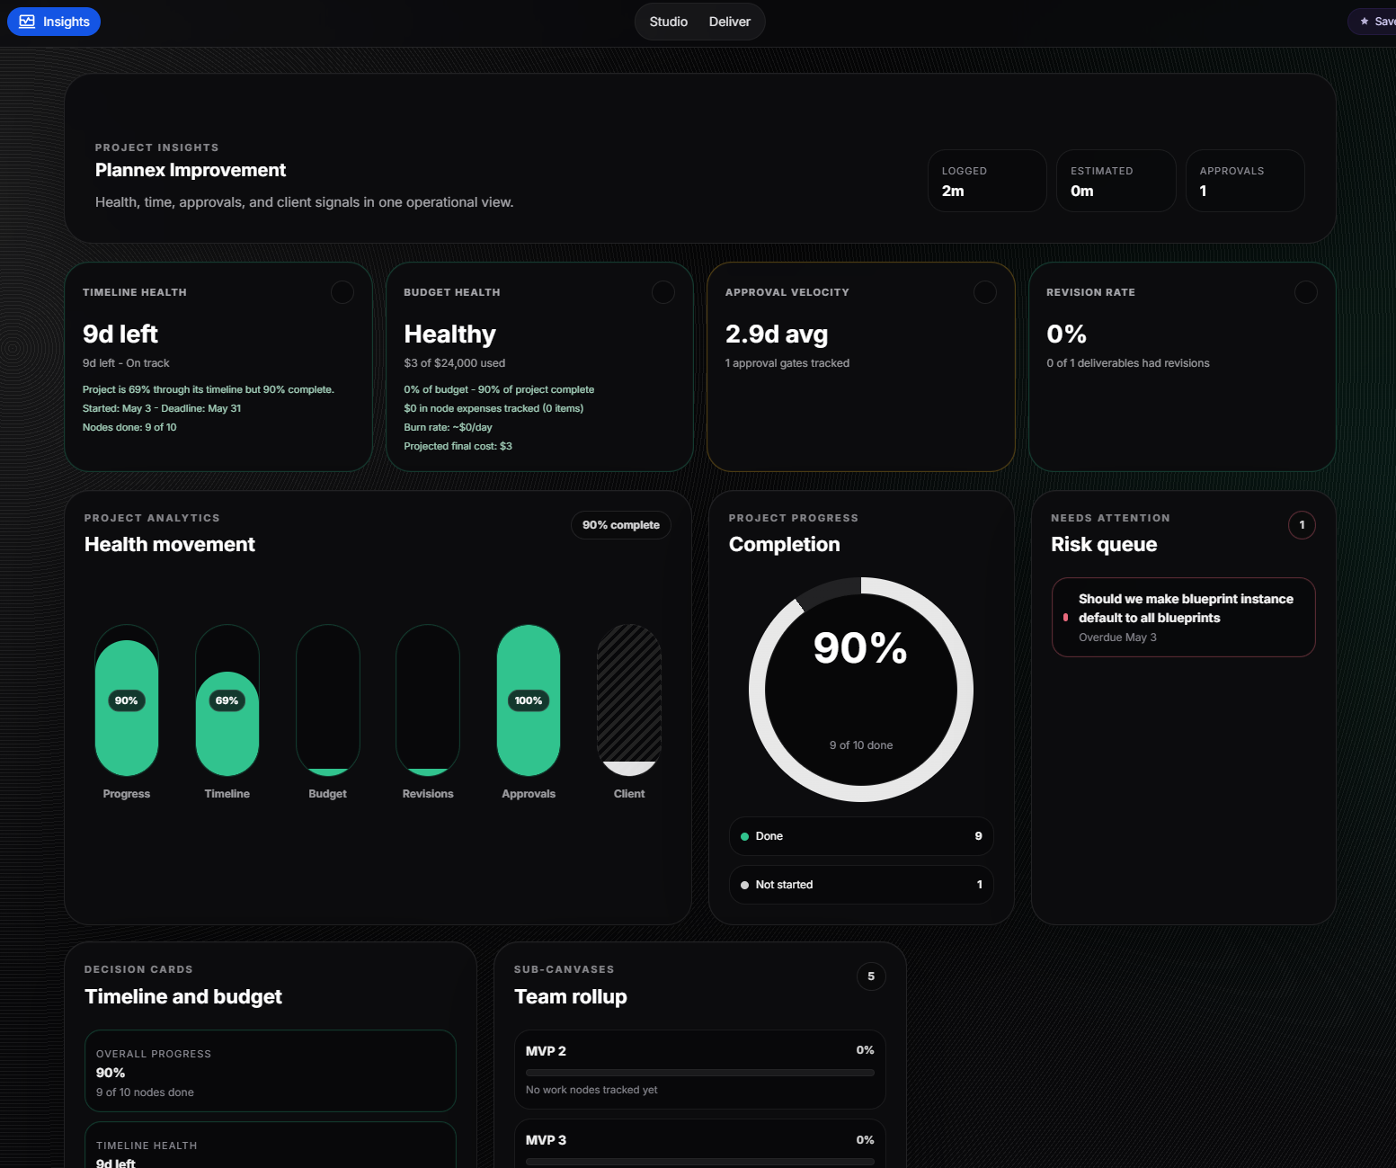The height and width of the screenshot is (1168, 1396).
Task: Select the striped Client health bar
Action: click(629, 700)
